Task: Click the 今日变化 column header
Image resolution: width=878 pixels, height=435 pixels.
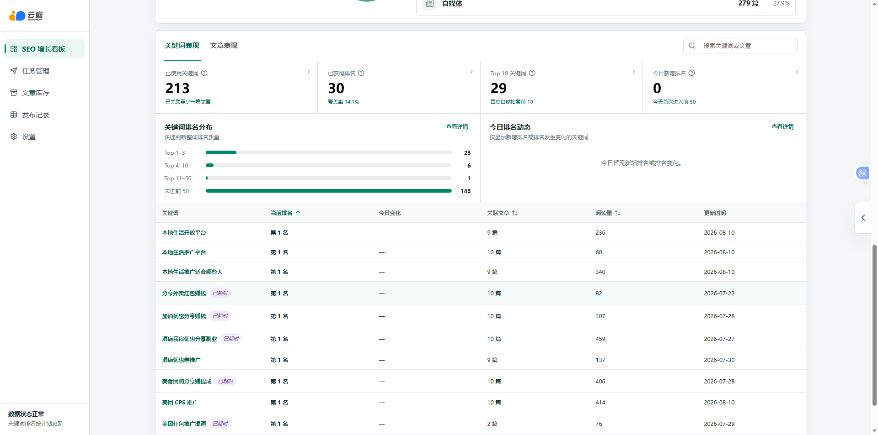Action: (x=390, y=213)
